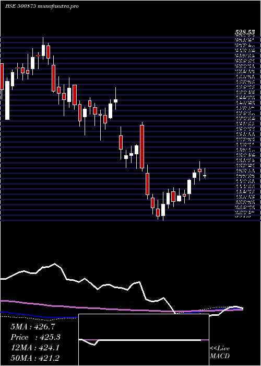Click the 50MA : 421.2 readout

pos(36,358)
